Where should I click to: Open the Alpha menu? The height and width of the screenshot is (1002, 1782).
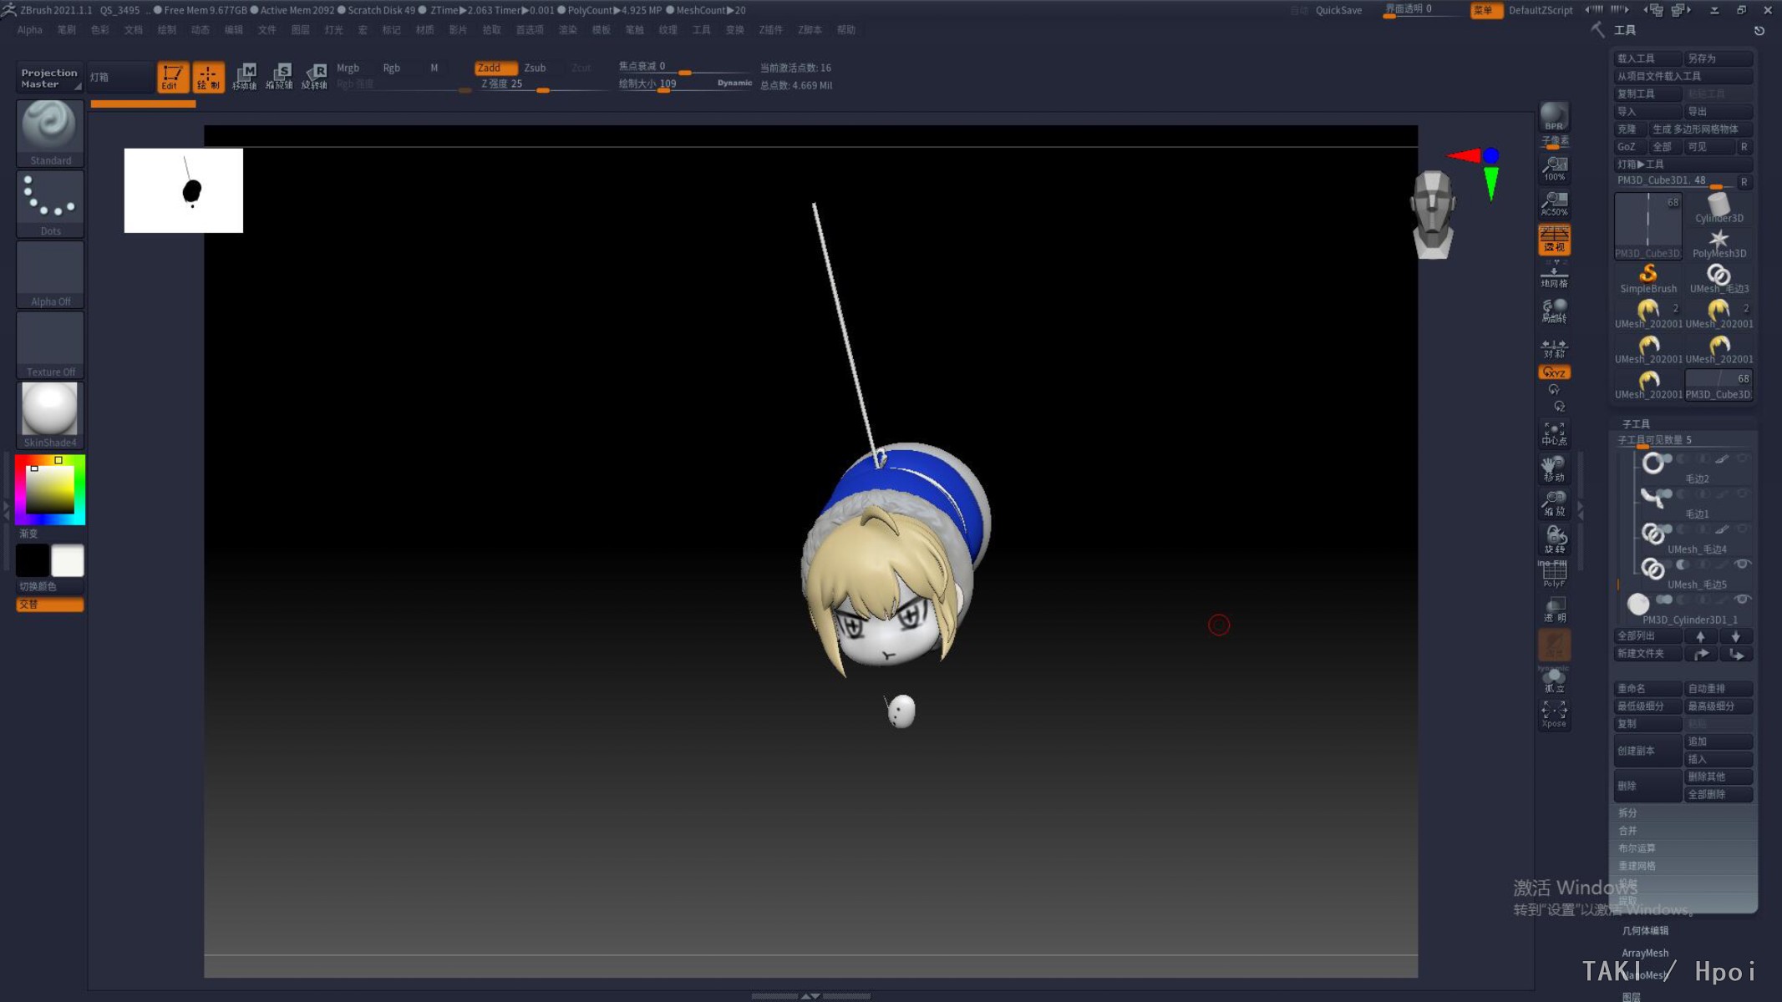29,29
